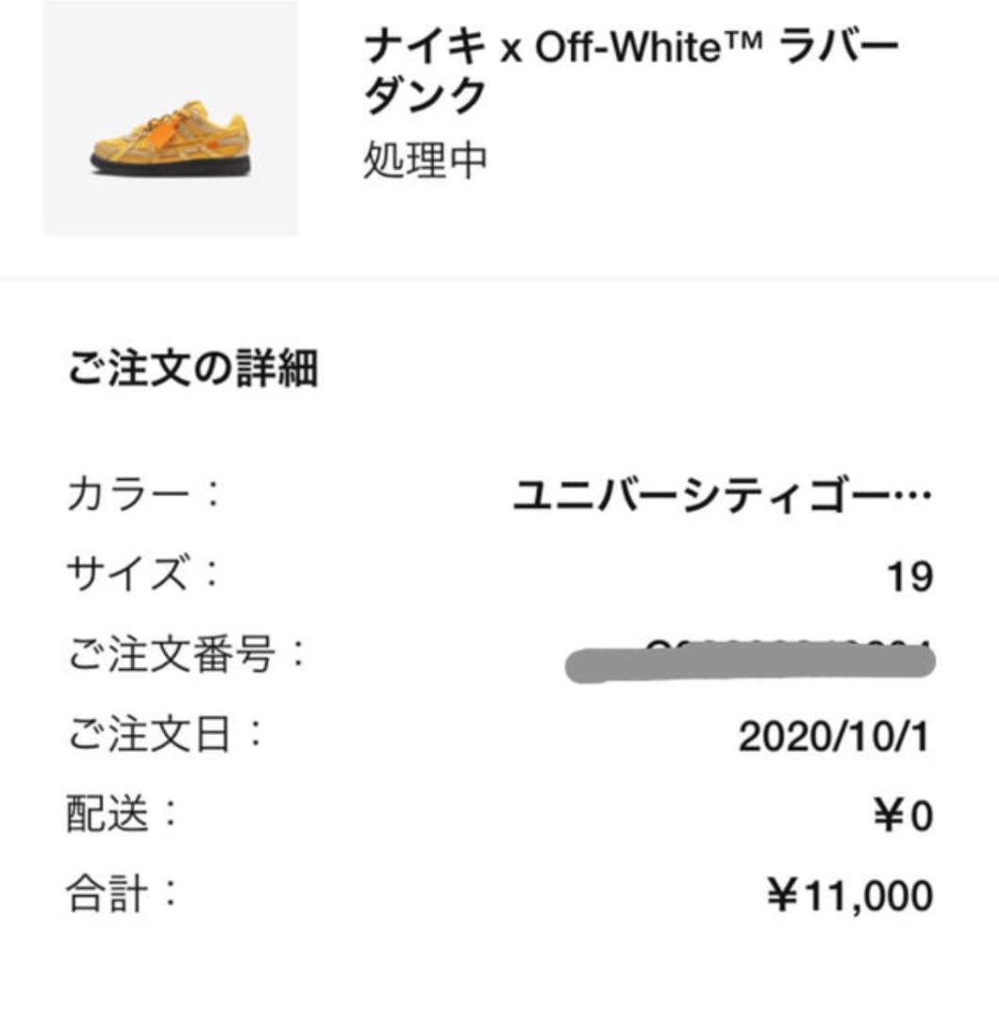Expand the truncated ユニバーシティゴー color value
The image size is (999, 1019).
click(x=723, y=495)
